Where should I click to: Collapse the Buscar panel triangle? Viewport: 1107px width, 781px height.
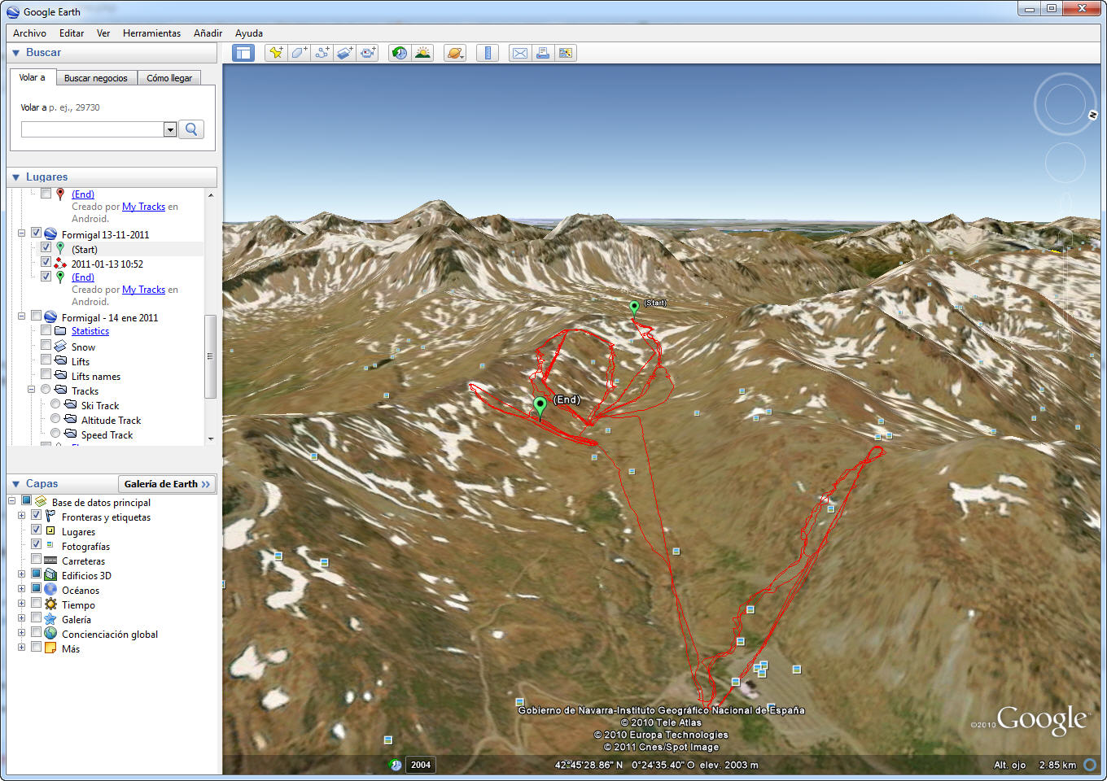(x=15, y=53)
